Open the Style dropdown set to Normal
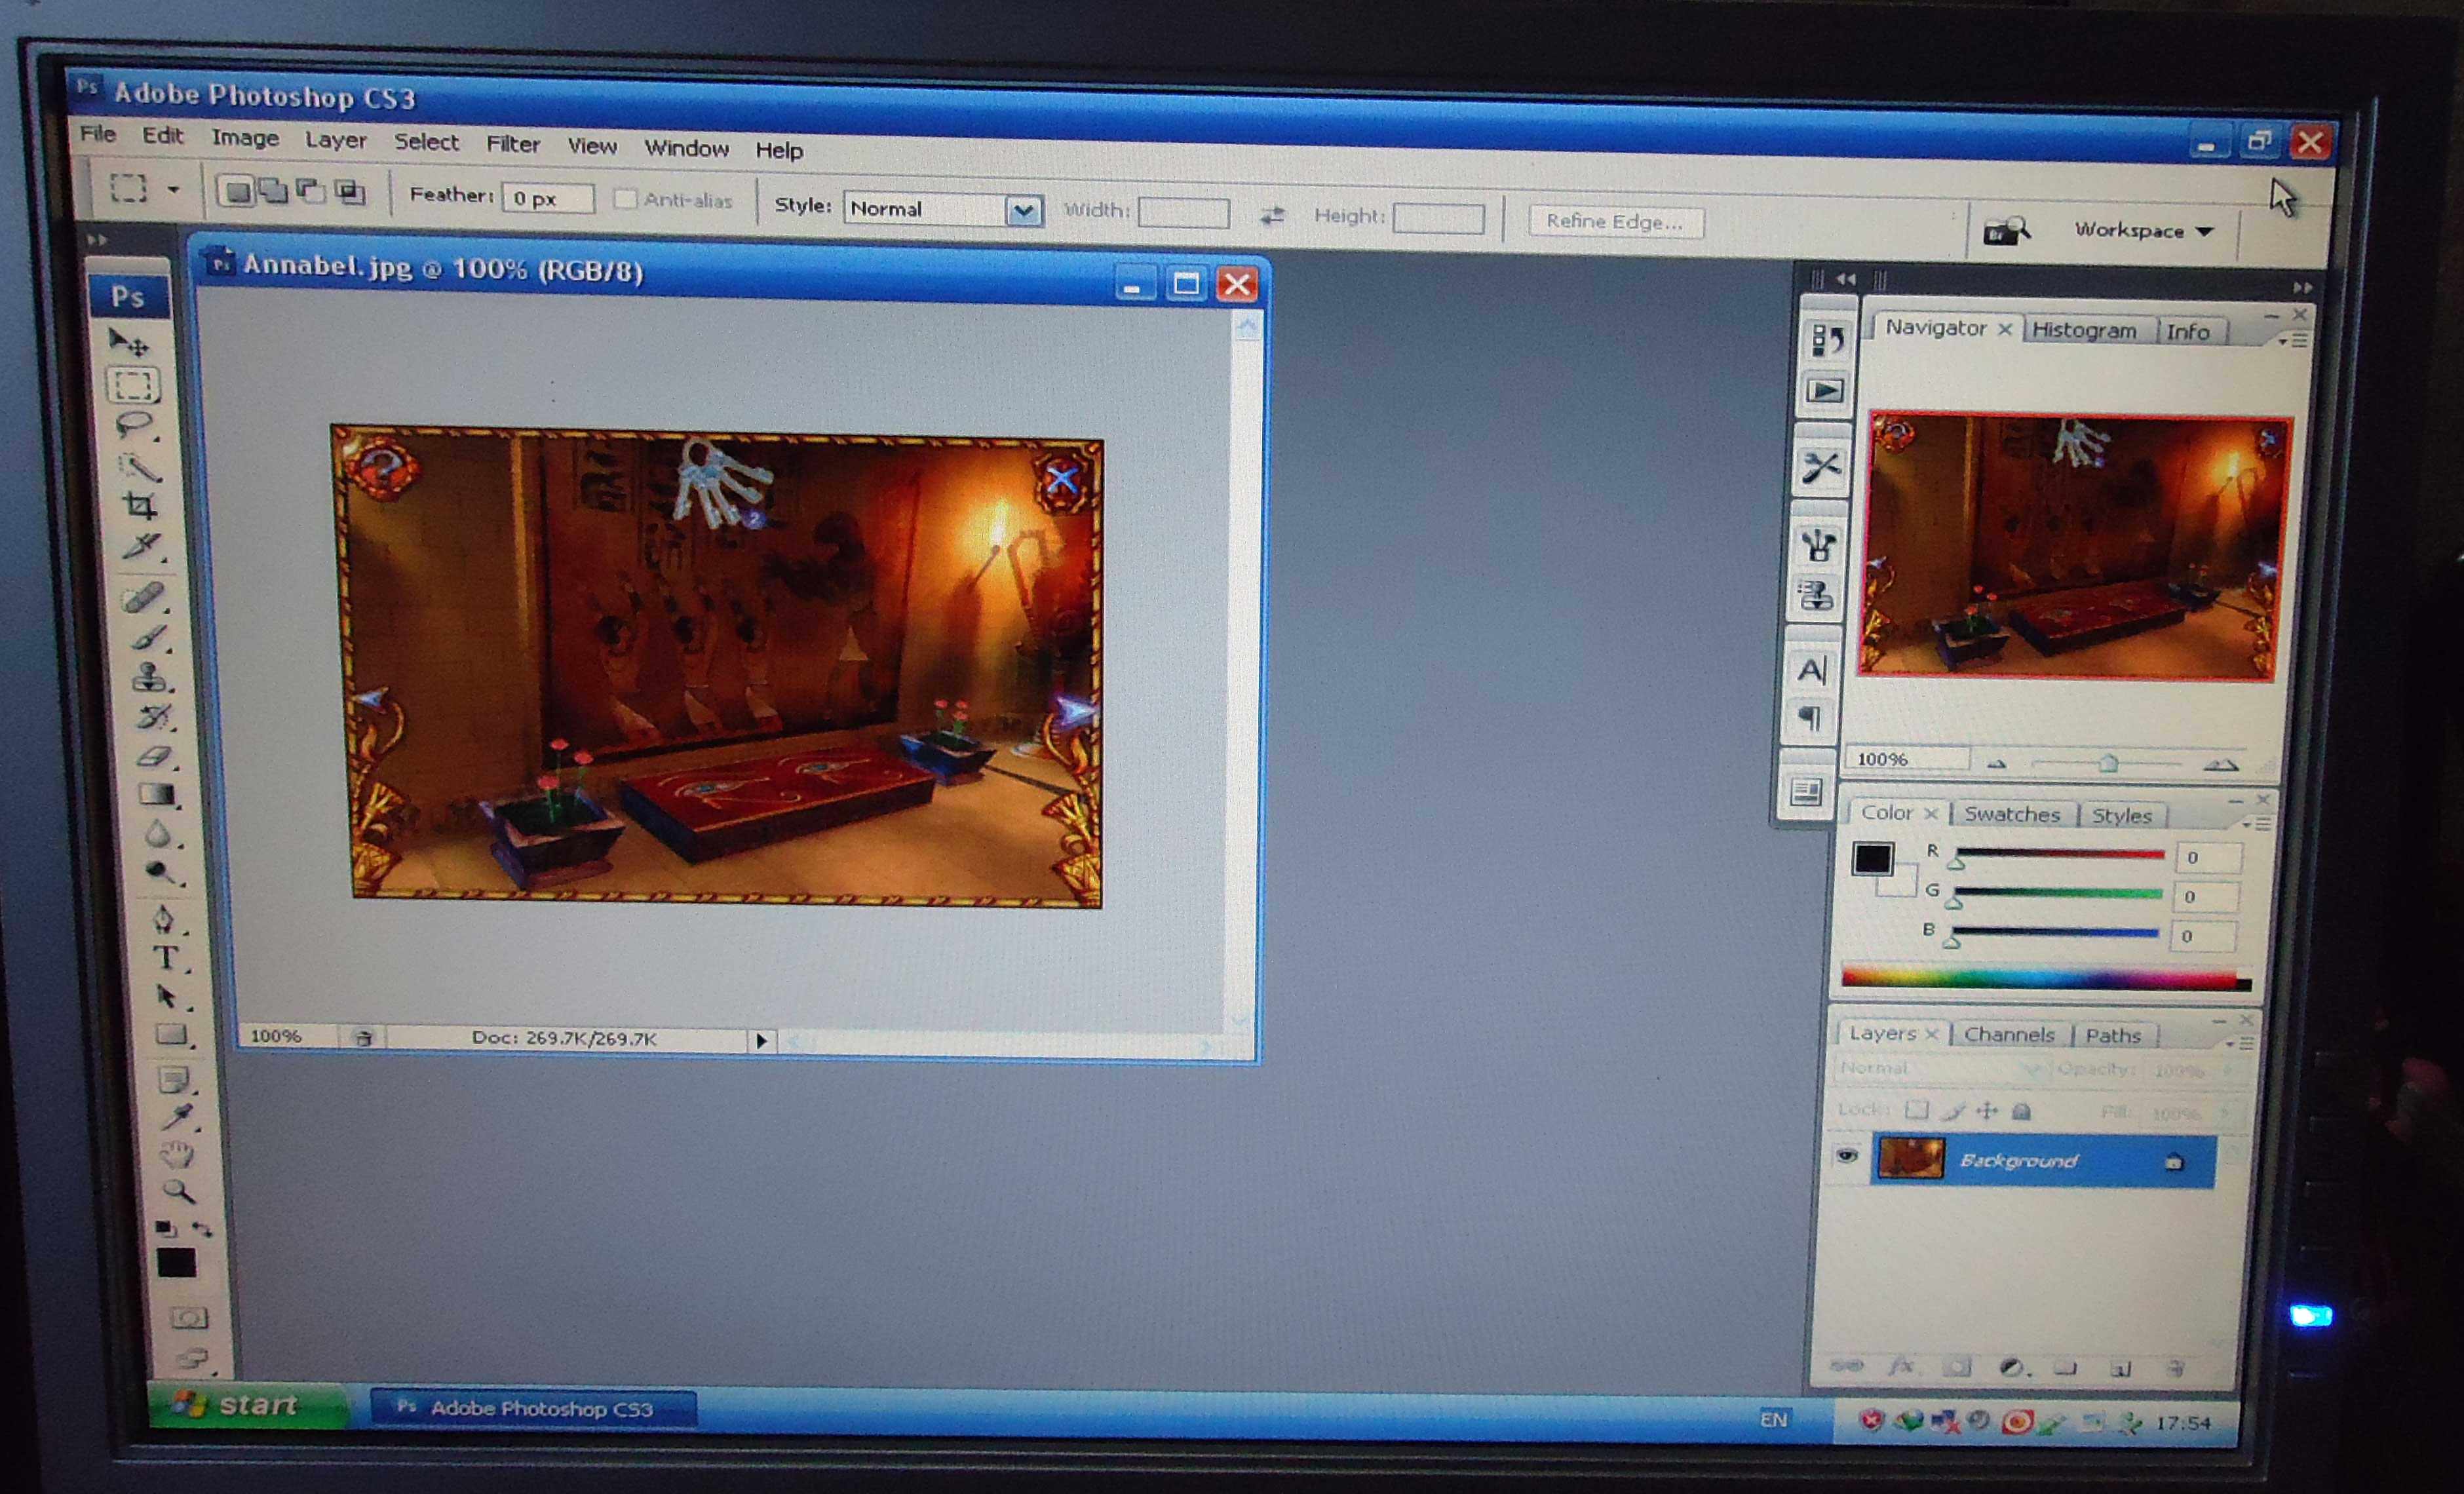This screenshot has width=2464, height=1494. coord(1022,211)
